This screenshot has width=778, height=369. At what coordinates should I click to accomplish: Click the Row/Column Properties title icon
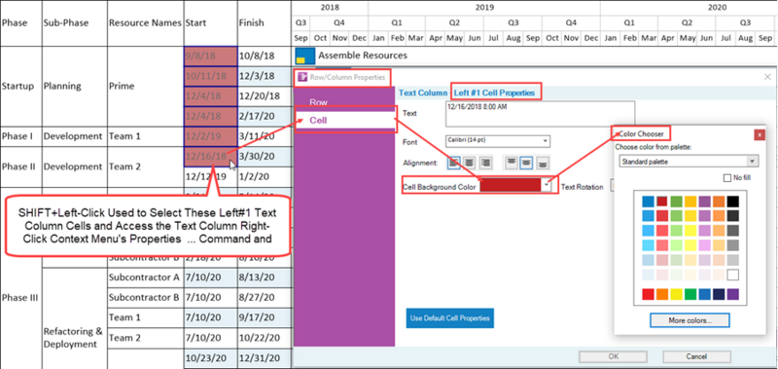(x=302, y=77)
